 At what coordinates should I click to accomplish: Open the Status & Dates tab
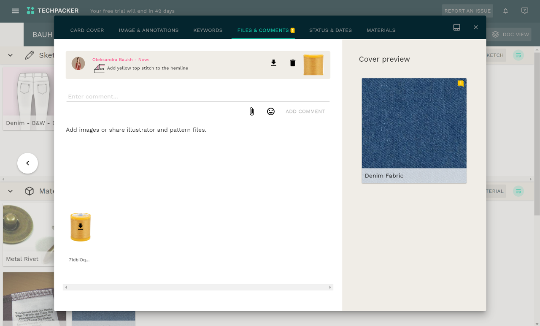(330, 30)
